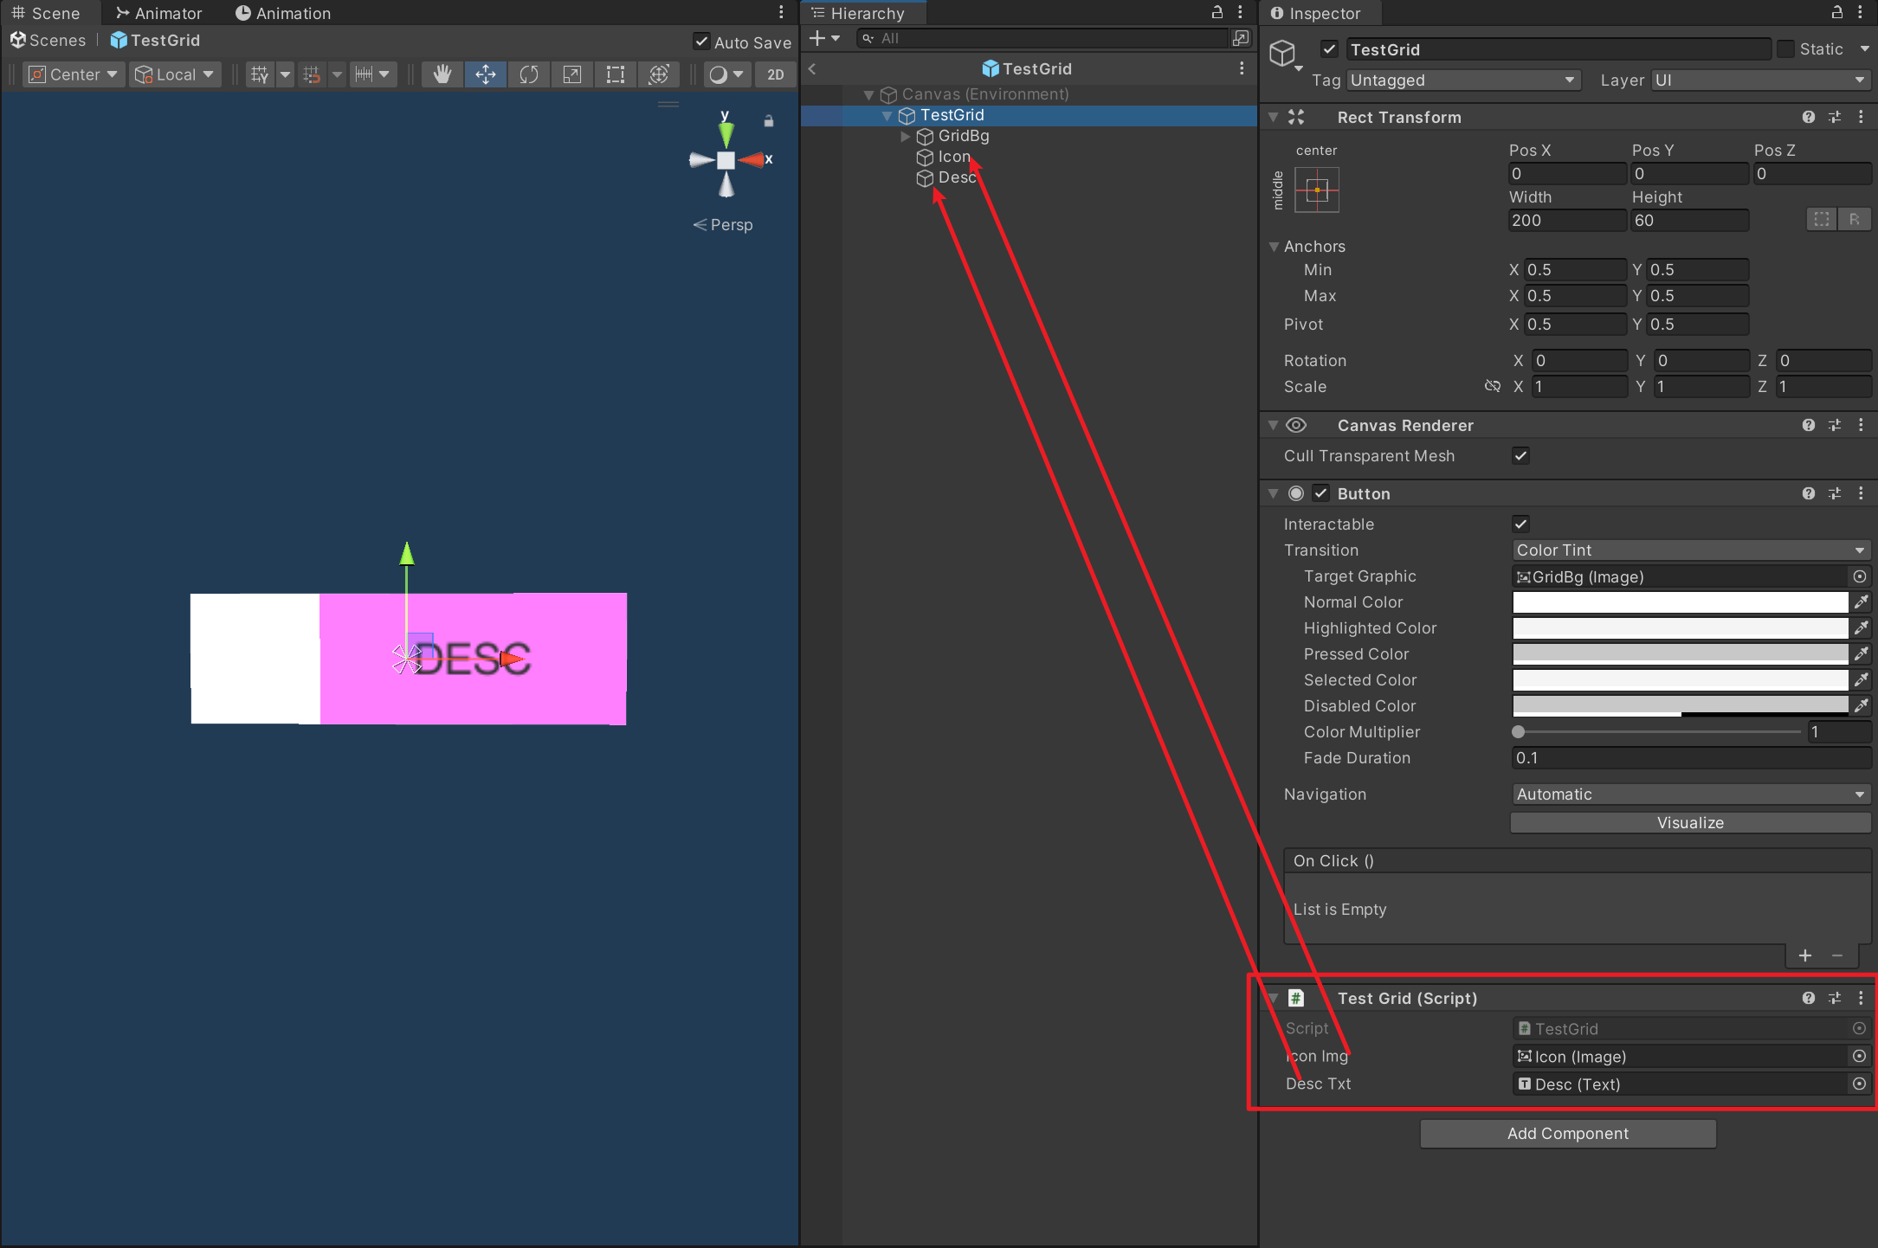Open the object picker for Target Graphic
The height and width of the screenshot is (1248, 1878).
click(1859, 576)
